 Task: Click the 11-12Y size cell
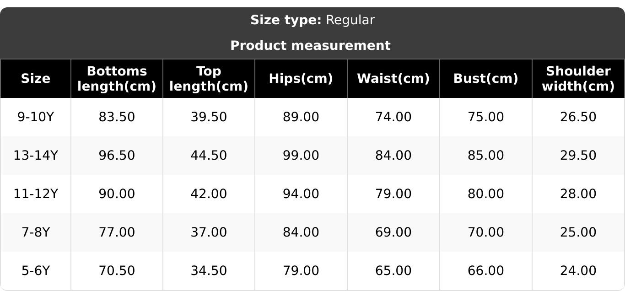click(x=36, y=194)
